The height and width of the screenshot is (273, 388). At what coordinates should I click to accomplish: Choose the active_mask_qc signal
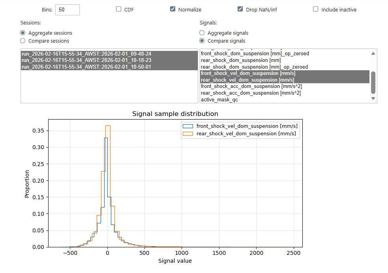click(217, 100)
